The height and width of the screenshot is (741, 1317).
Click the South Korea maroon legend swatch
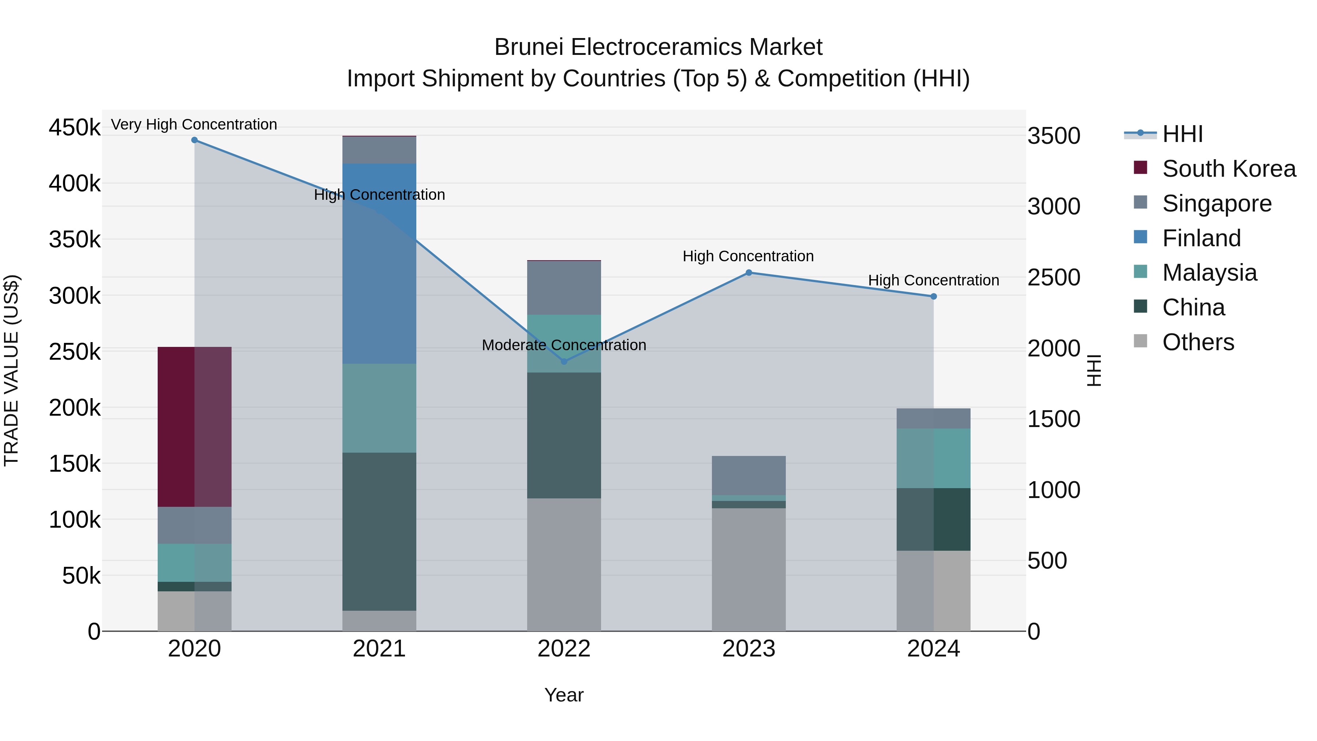point(1140,167)
